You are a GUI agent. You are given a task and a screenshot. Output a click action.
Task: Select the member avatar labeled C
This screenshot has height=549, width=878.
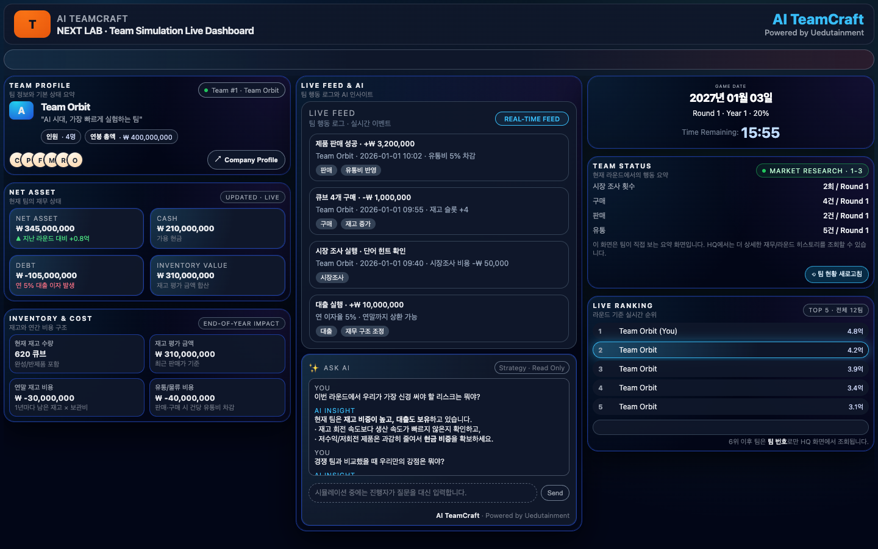(17, 160)
